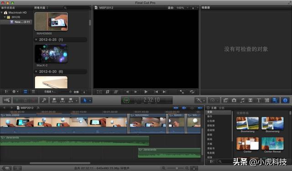Select the arrow Select tool
The width and height of the screenshot is (292, 171).
[x=85, y=100]
